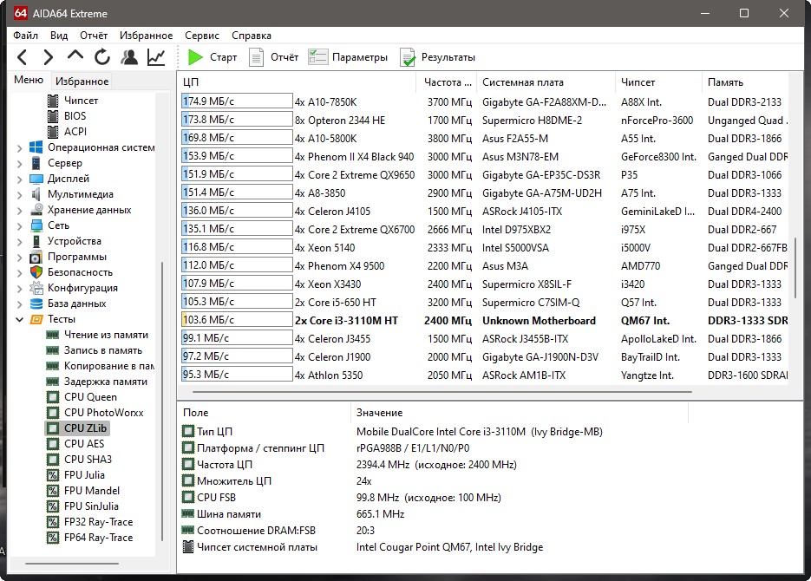Open the Сервис menu

[202, 36]
